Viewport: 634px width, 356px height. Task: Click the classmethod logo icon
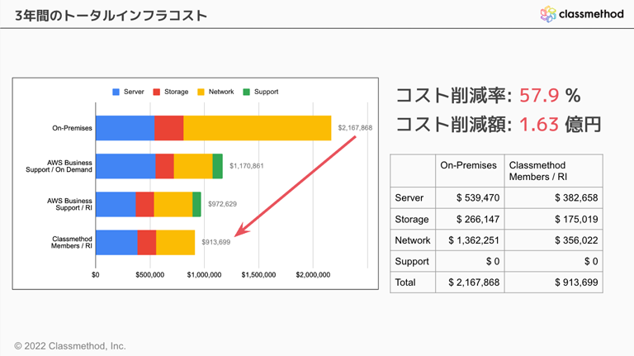tap(548, 14)
